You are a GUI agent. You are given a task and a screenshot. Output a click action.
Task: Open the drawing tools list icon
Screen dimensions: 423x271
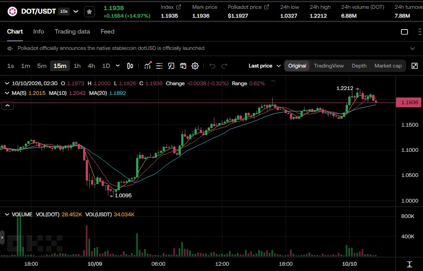coord(159,66)
